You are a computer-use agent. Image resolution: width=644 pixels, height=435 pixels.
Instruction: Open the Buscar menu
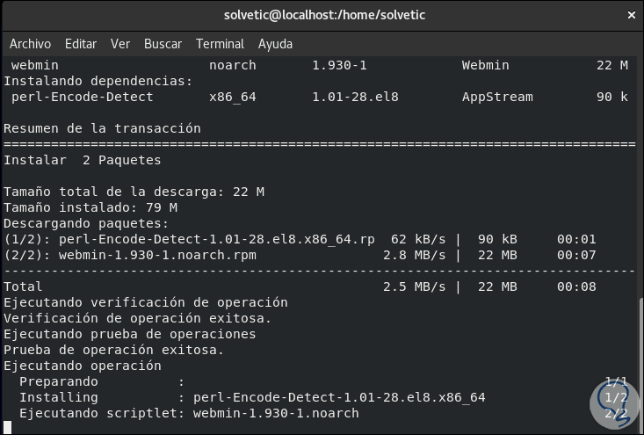(x=163, y=44)
